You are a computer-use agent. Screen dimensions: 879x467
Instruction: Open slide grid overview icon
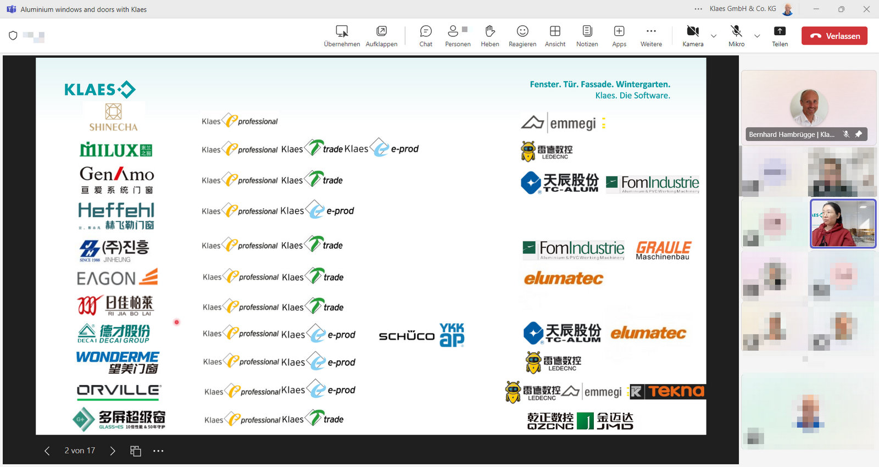[136, 451]
